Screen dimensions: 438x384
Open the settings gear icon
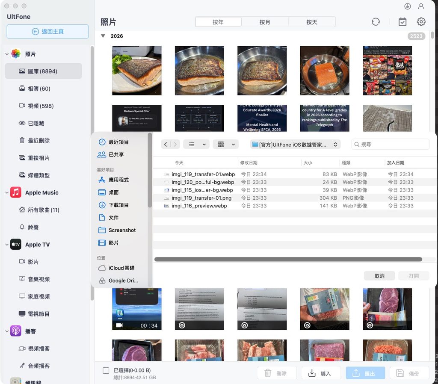point(421,22)
